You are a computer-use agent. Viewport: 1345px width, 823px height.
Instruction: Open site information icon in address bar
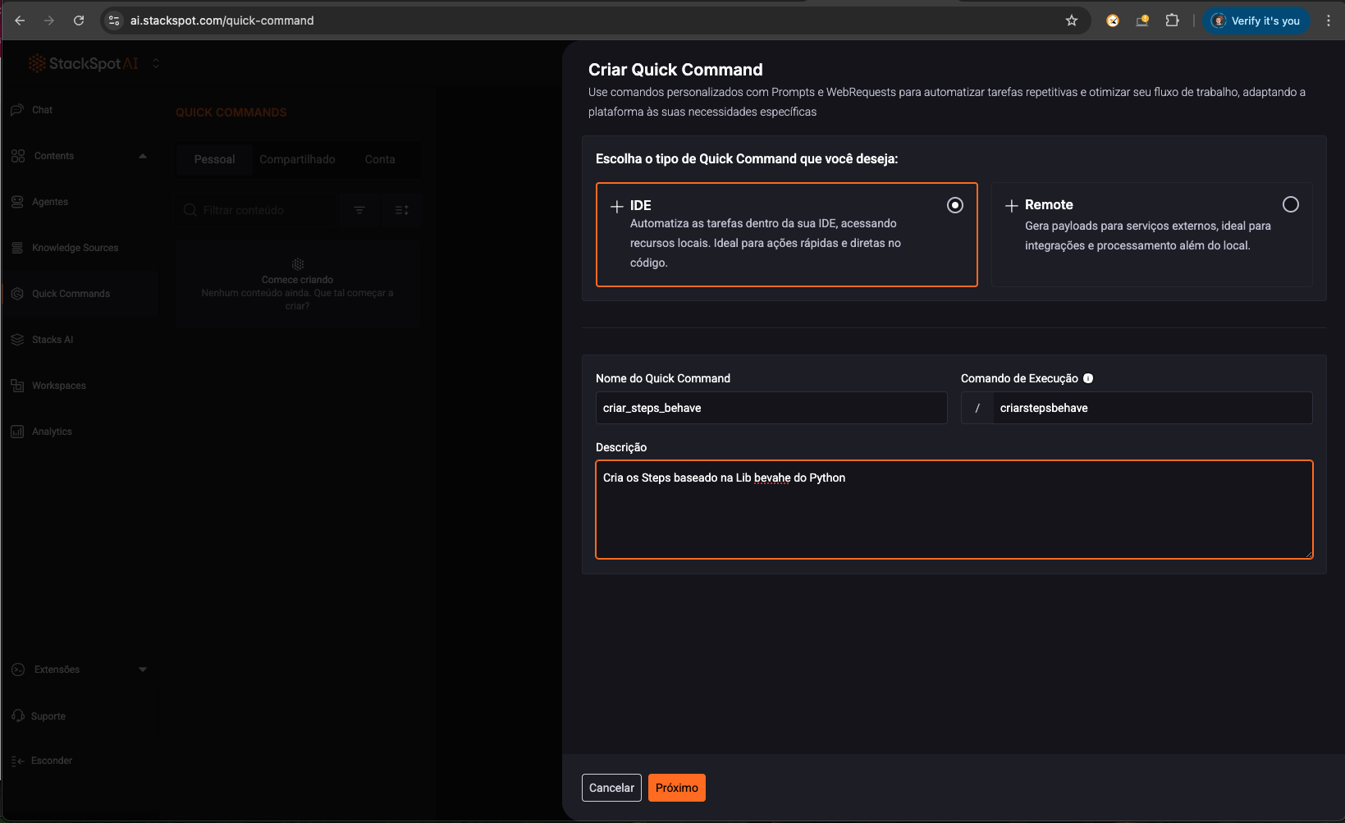(114, 21)
